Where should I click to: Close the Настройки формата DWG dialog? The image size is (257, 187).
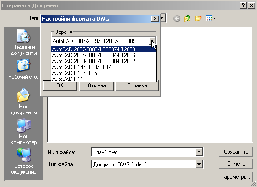[x=155, y=19]
